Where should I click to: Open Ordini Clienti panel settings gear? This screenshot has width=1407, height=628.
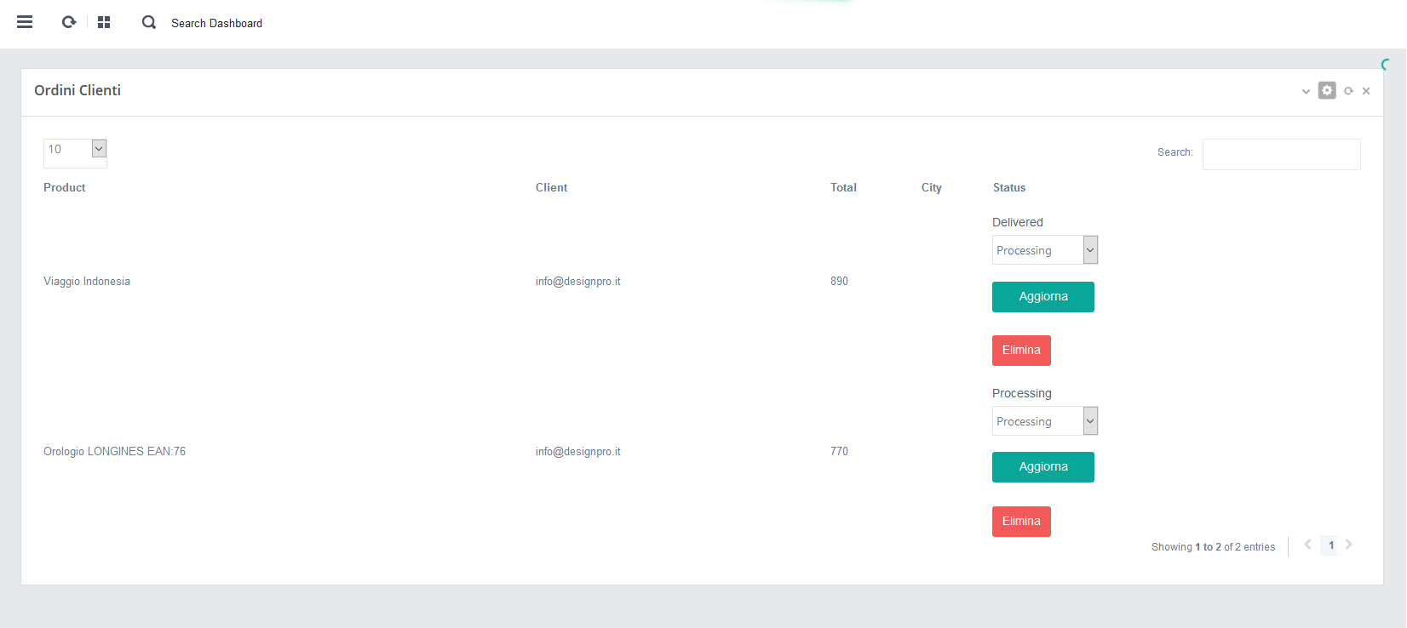pyautogui.click(x=1327, y=90)
